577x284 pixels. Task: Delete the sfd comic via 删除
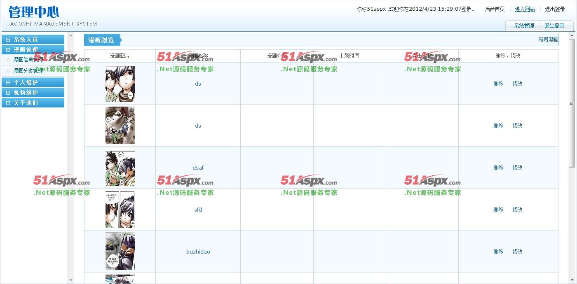tap(499, 210)
